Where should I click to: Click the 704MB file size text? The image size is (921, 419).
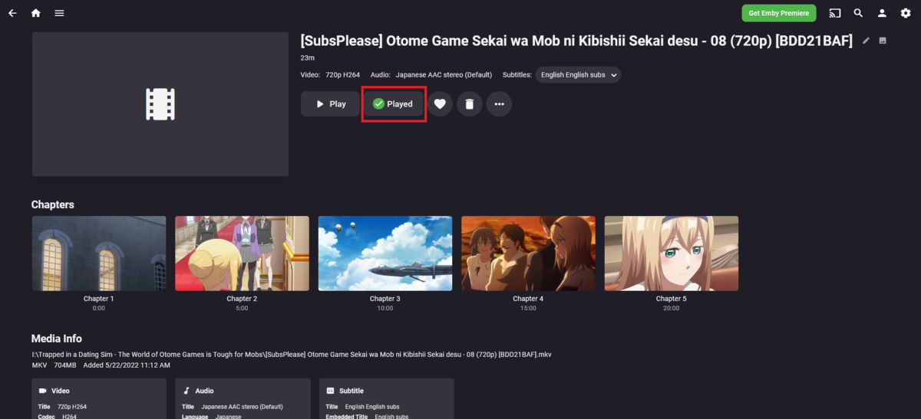click(65, 365)
